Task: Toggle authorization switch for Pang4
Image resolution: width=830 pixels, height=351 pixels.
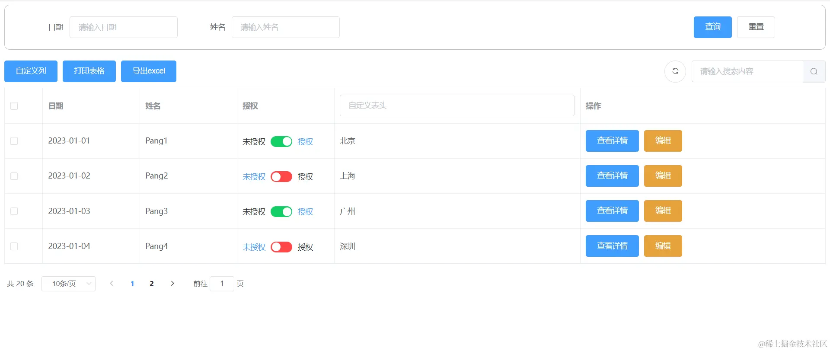Action: 281,247
